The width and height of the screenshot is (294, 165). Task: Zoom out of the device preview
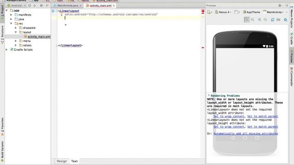coord(266,20)
